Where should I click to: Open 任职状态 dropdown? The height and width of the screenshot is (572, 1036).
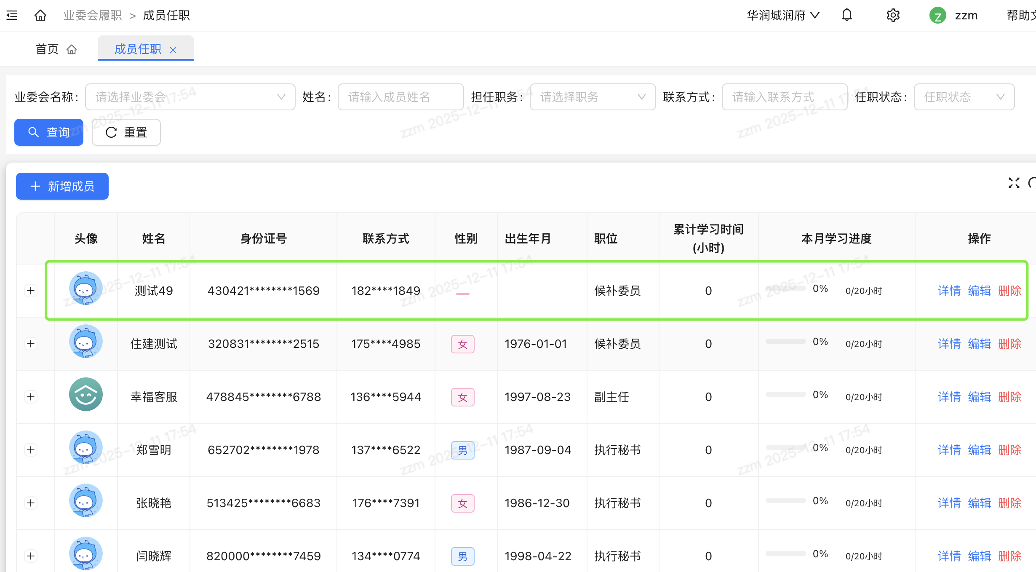tap(964, 97)
